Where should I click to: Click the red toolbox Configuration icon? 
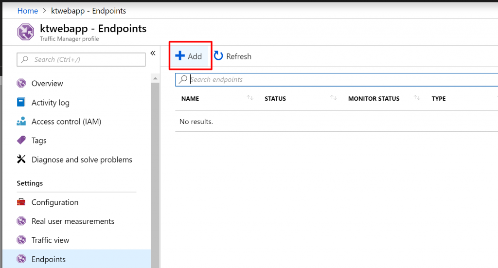pos(21,202)
